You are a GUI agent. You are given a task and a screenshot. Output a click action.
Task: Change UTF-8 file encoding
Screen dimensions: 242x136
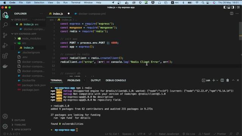tap(141, 134)
